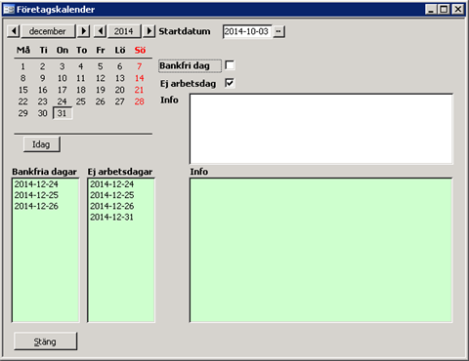This screenshot has height=361, width=469.
Task: Go to next month arrow
Action: 83,31
